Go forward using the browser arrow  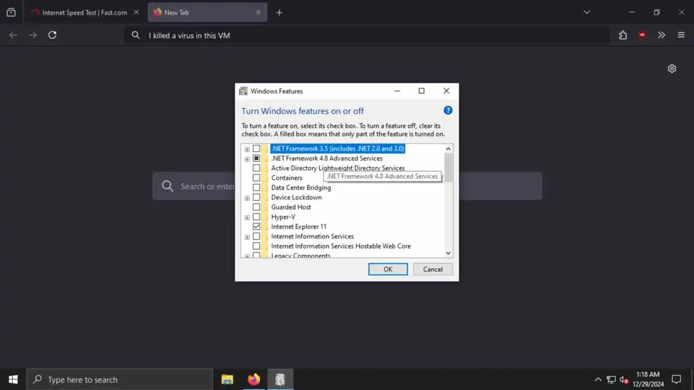tap(33, 35)
